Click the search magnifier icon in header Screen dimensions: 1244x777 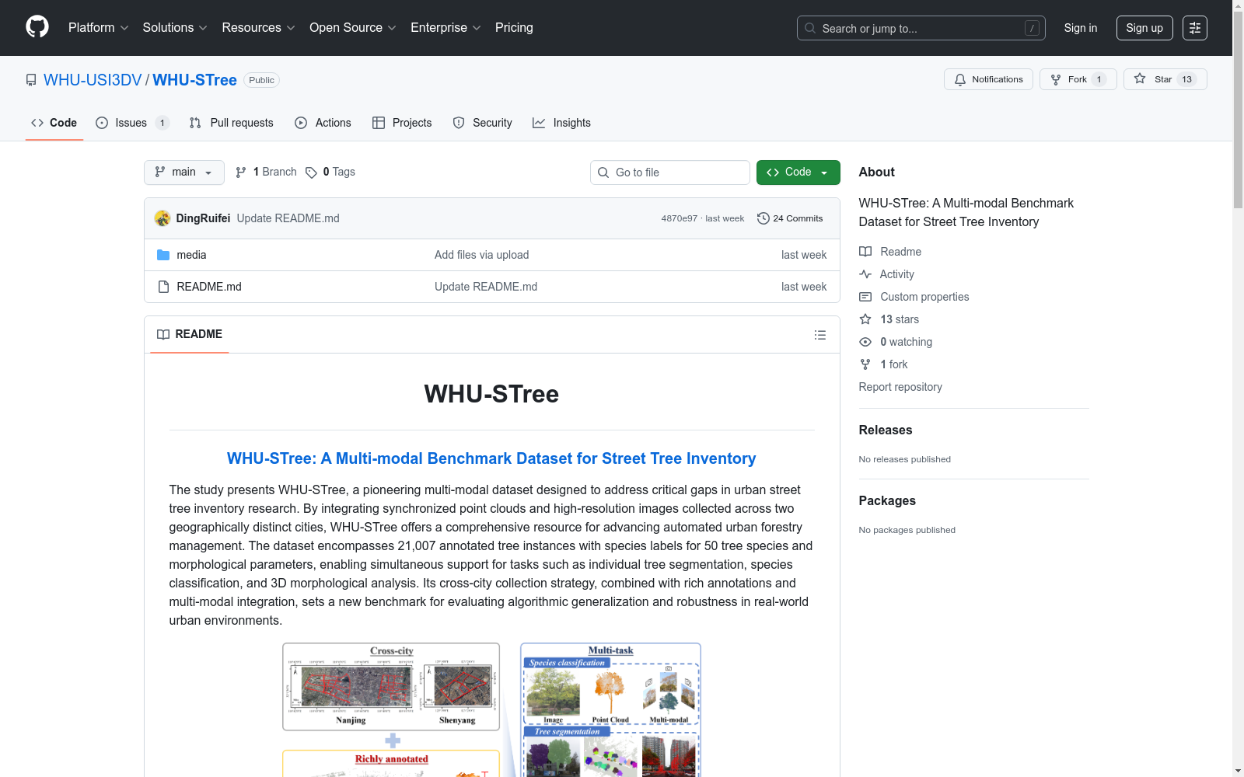pyautogui.click(x=810, y=28)
